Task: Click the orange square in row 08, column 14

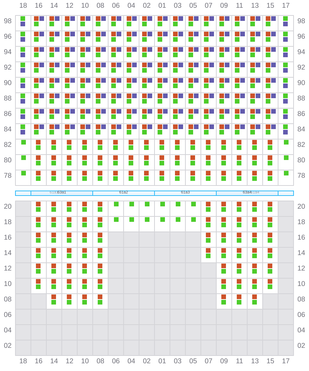Action: [54, 297]
